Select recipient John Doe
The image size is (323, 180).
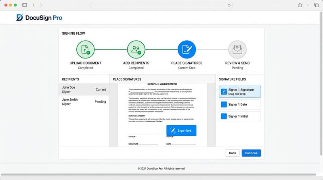(84, 89)
